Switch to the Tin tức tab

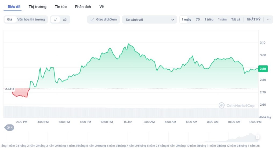tap(61, 7)
